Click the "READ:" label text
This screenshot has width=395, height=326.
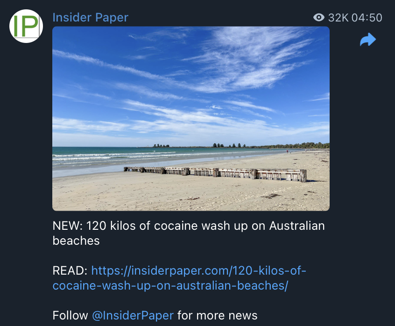tap(70, 270)
